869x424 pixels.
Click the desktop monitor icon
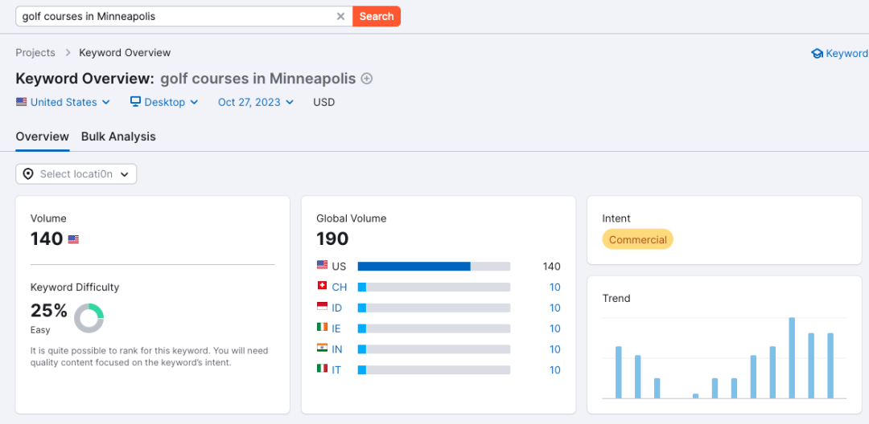click(x=135, y=102)
